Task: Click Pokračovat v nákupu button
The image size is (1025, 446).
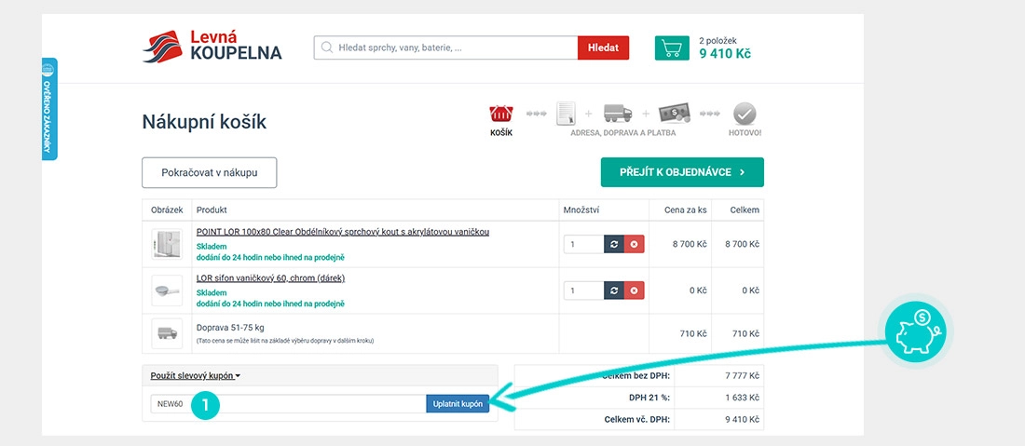Action: click(x=209, y=172)
